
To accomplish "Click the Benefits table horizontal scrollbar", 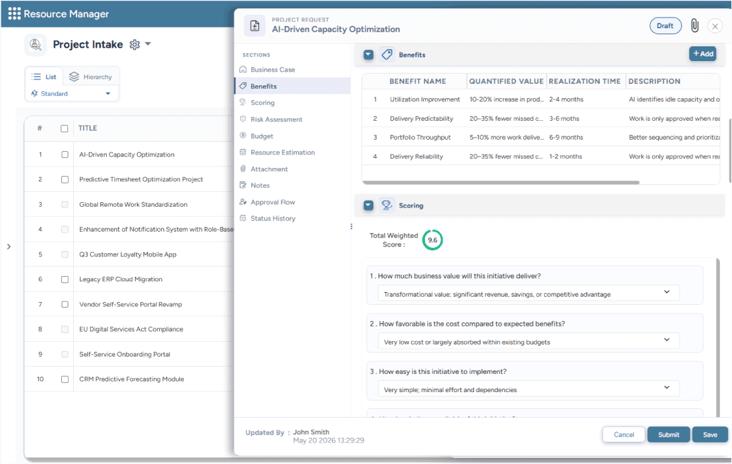I will (x=500, y=183).
